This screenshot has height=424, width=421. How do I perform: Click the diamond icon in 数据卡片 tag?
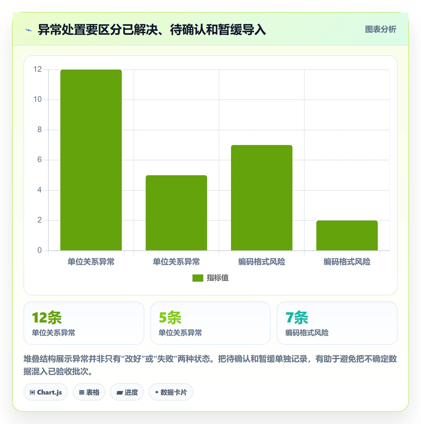(x=157, y=392)
